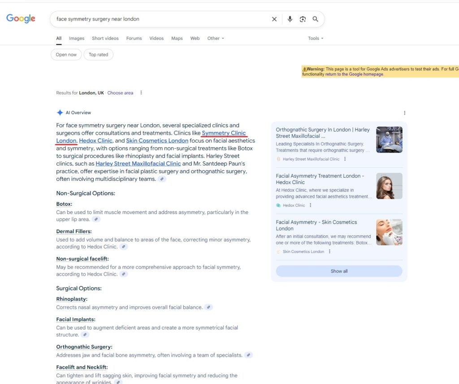Open options beside Choose area

click(141, 93)
